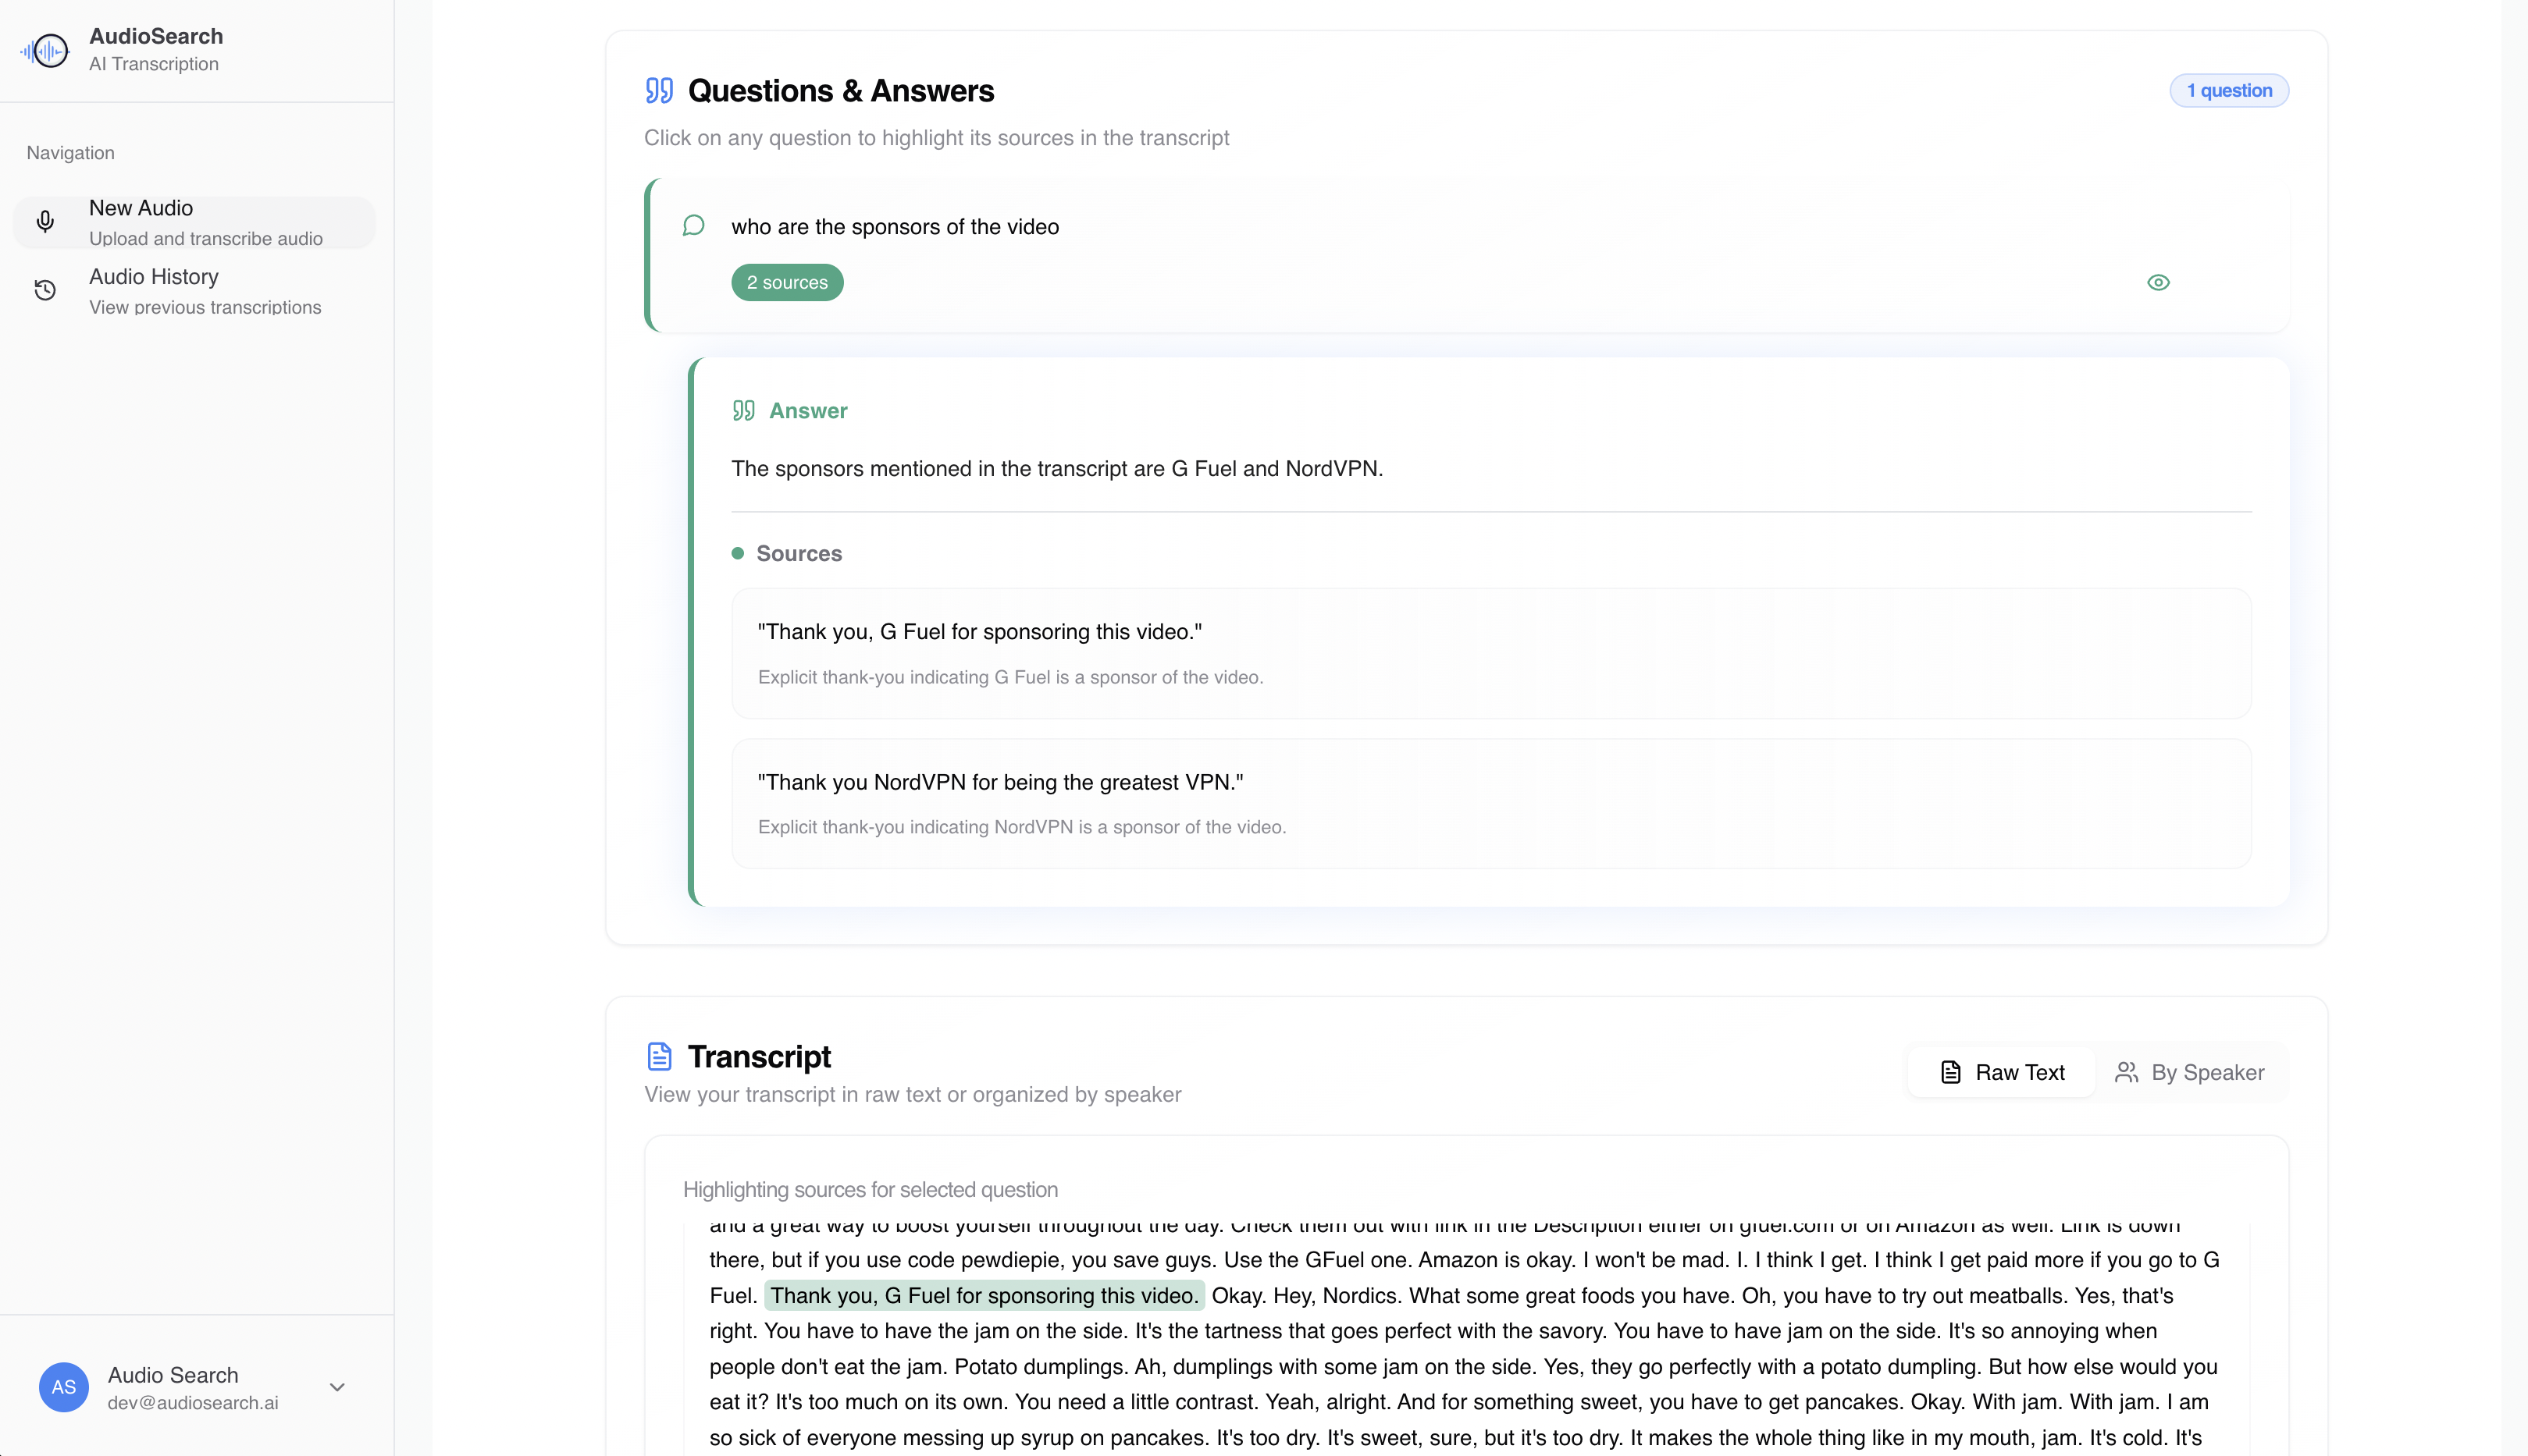Click the speech bubble icon next to question

click(x=693, y=226)
